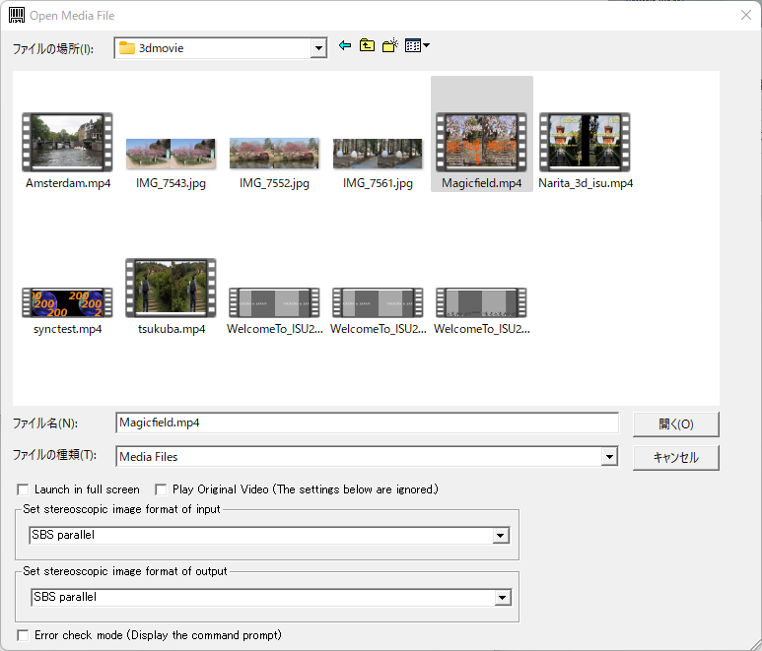Click the file name input field
The height and width of the screenshot is (651, 762).
[x=368, y=423]
